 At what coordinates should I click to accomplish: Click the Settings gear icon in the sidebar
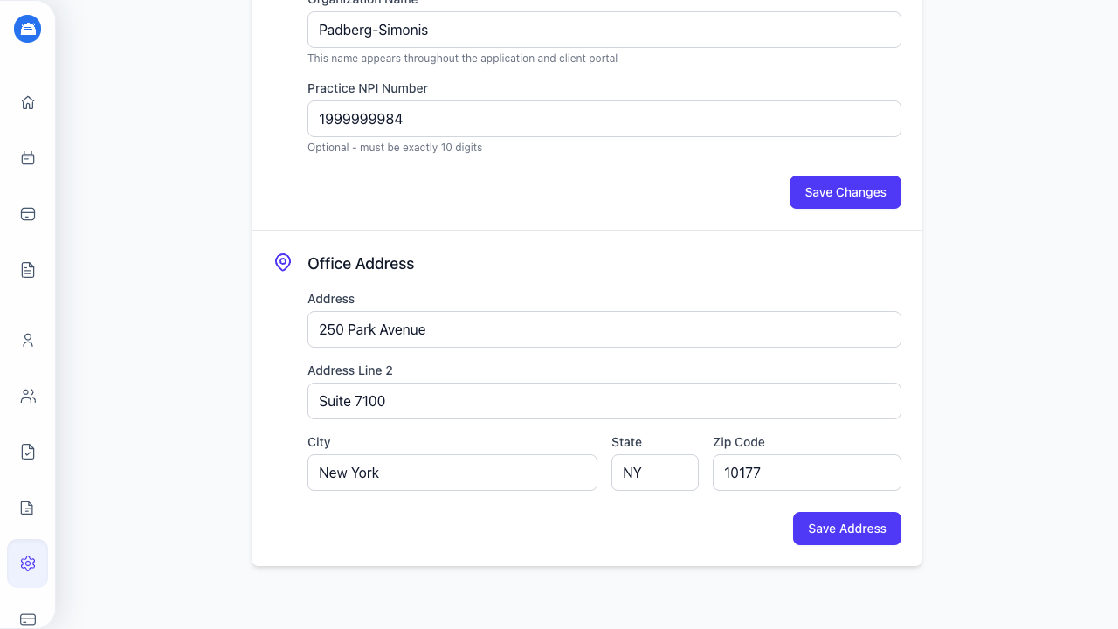coord(27,563)
